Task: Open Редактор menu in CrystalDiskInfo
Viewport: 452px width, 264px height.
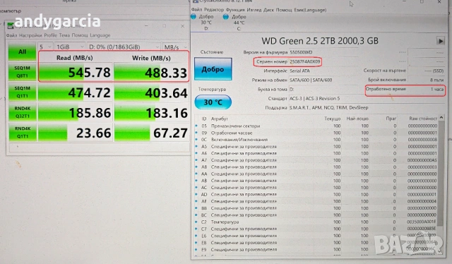Action: [x=213, y=10]
